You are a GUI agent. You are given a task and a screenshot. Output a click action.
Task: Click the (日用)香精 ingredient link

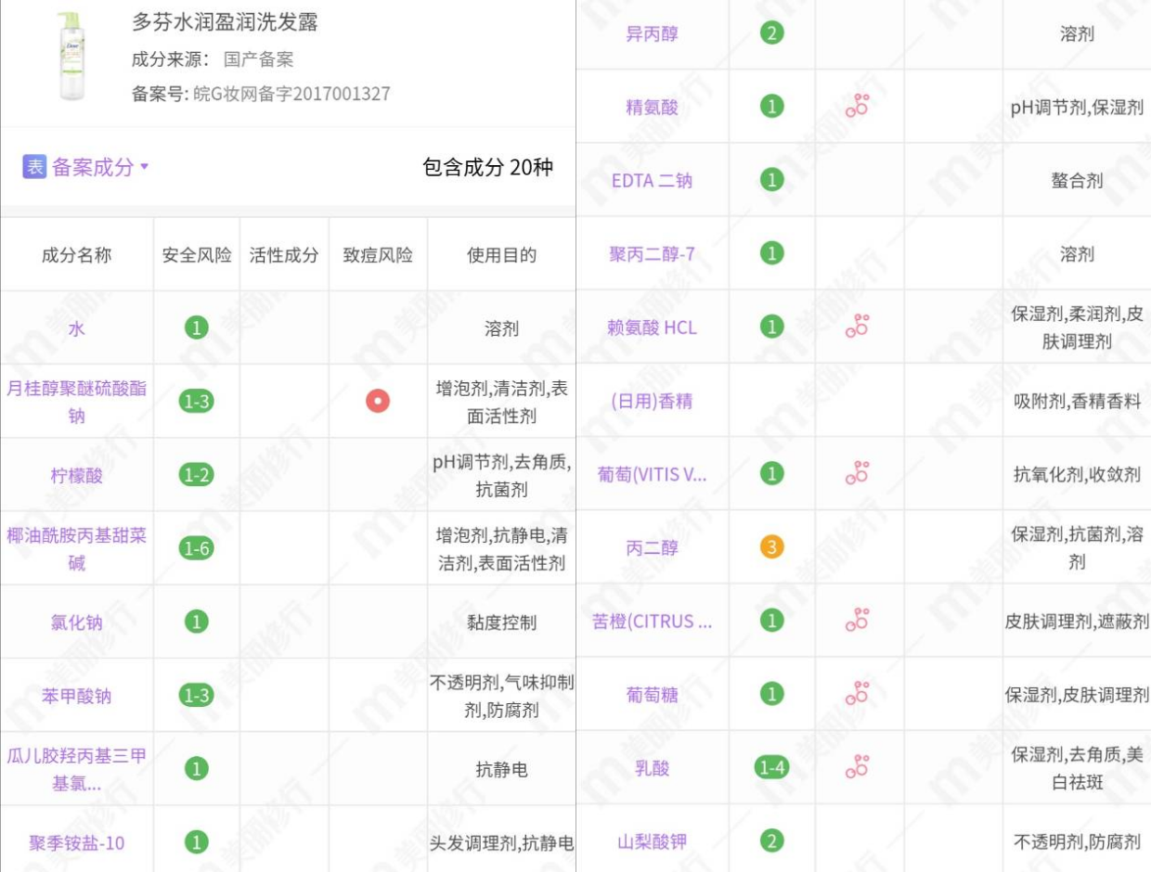652,401
